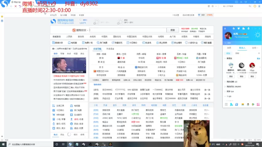Open QQ app manager grid icon

click(x=258, y=104)
